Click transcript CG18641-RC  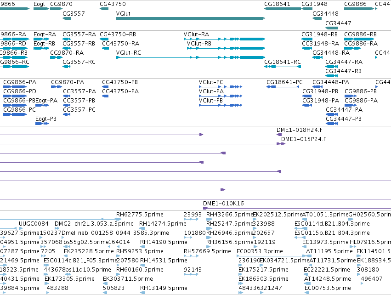tap(283, 67)
